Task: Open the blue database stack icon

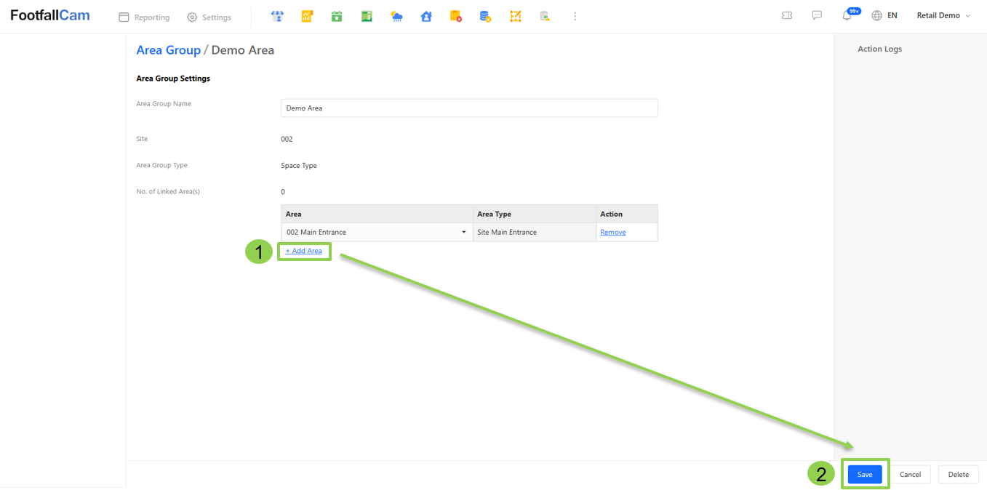Action: (x=485, y=16)
